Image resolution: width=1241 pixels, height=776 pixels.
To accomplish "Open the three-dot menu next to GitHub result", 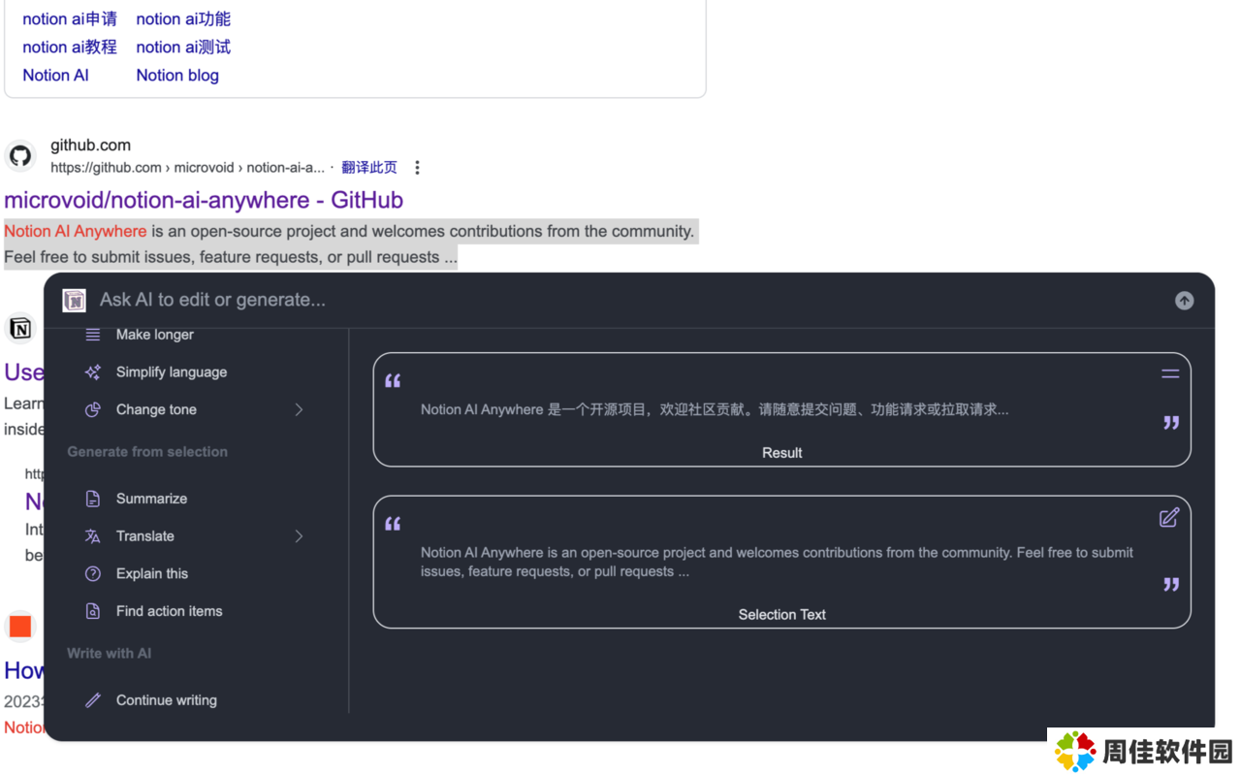I will pyautogui.click(x=417, y=168).
